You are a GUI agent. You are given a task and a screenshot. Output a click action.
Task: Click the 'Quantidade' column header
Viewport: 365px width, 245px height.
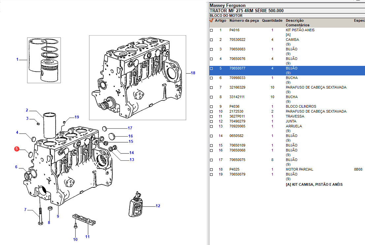[x=272, y=20]
